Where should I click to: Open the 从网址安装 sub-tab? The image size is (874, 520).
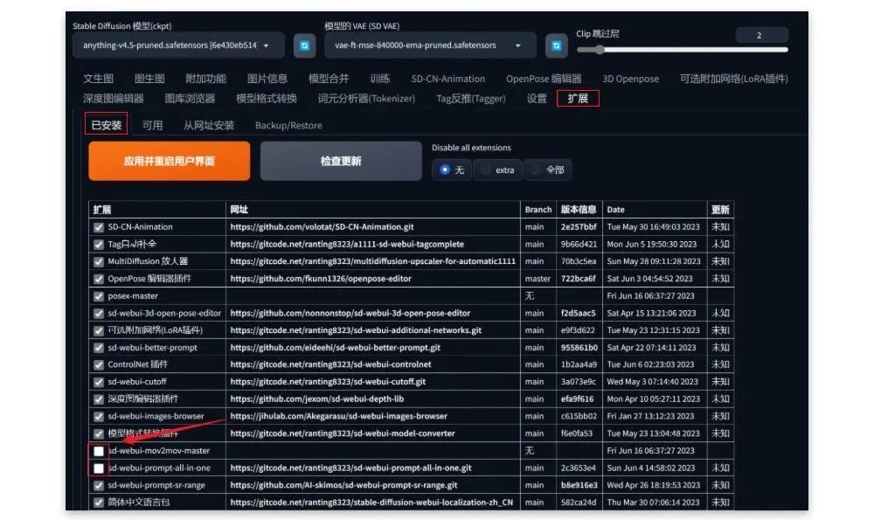click(x=208, y=125)
